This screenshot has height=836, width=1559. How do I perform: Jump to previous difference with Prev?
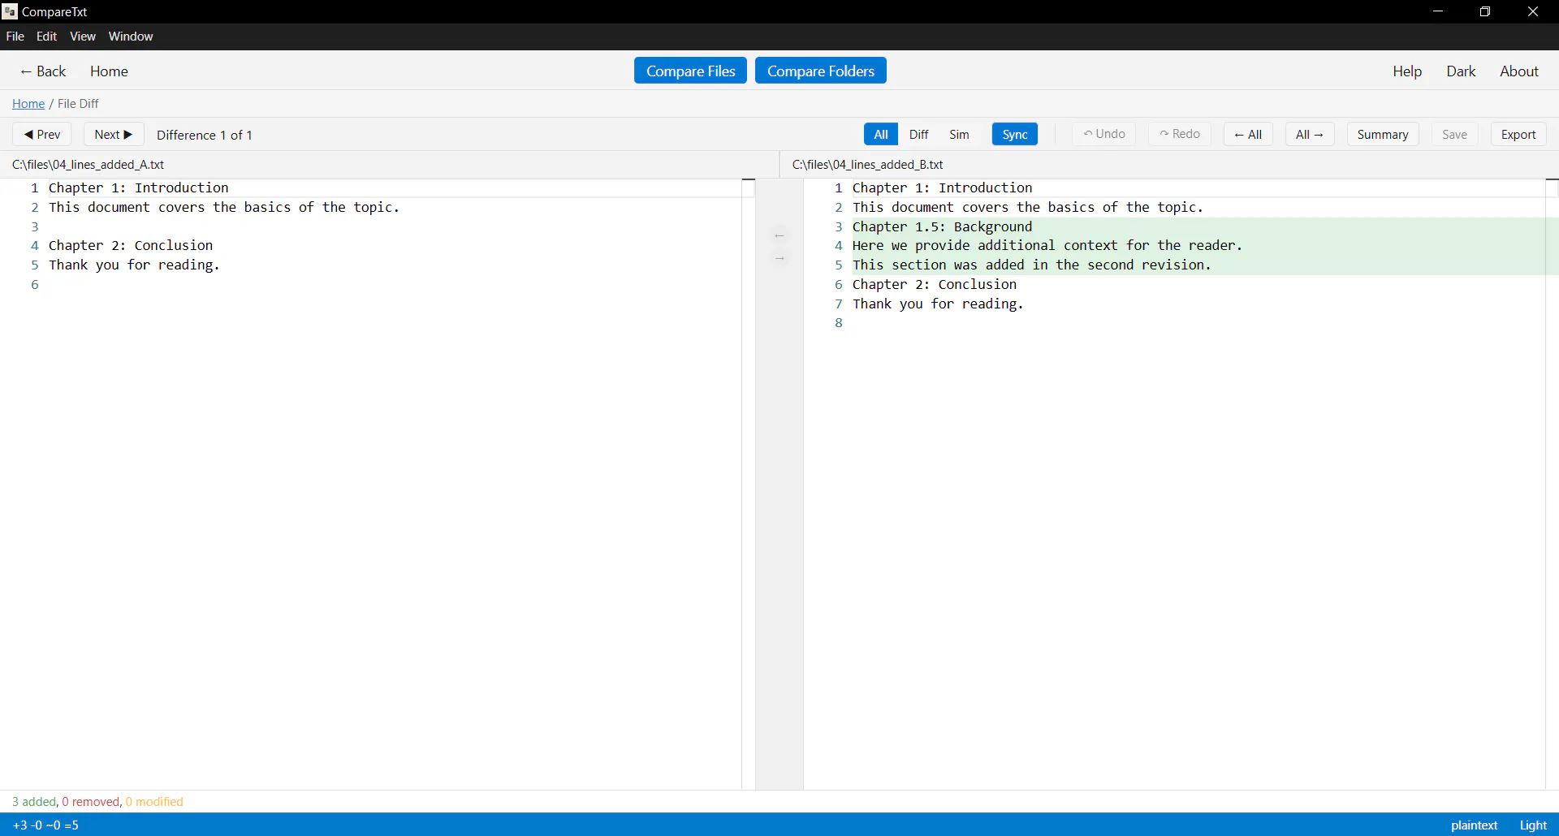pyautogui.click(x=42, y=135)
